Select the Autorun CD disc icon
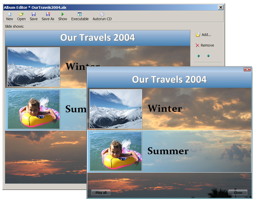The image size is (259, 207). pos(102,14)
